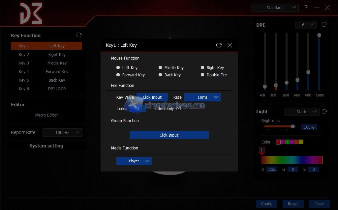This screenshot has width=338, height=210.
Task: Click the Config button
Action: [x=267, y=204]
